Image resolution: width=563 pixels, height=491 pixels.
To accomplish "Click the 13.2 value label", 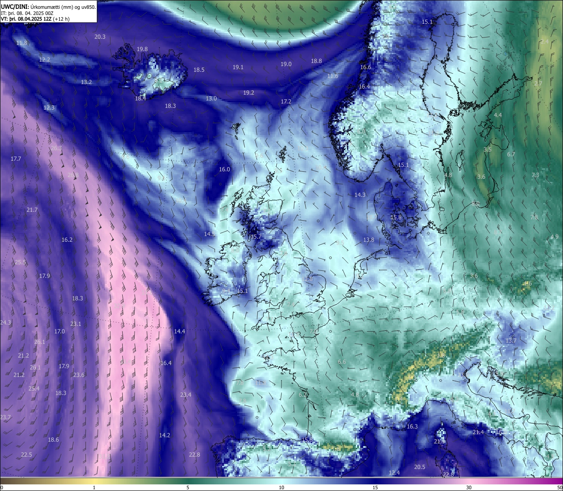I will pyautogui.click(x=86, y=82).
